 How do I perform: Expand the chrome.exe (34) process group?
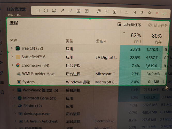(12, 65)
